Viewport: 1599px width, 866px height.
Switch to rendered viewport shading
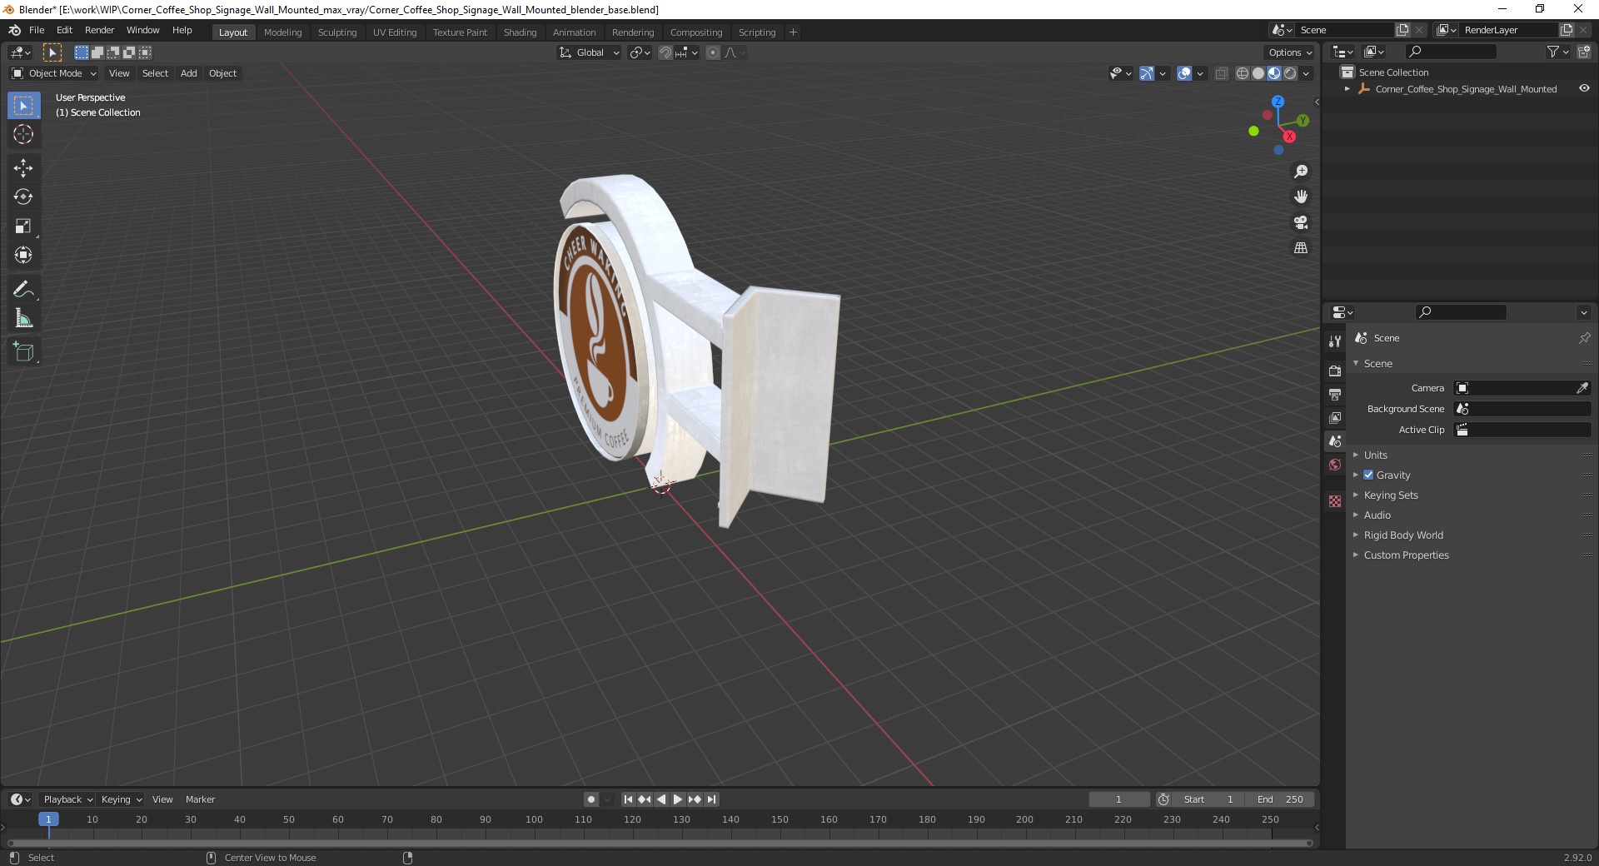click(1290, 73)
